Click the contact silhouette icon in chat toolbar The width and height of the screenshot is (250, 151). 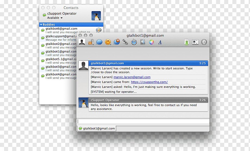(82, 42)
